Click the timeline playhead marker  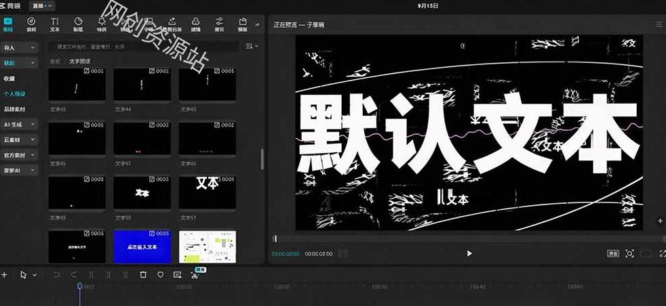click(79, 286)
